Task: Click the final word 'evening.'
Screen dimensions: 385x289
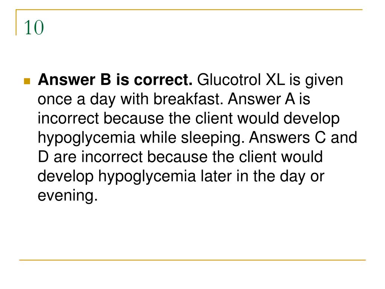Action: (x=68, y=196)
